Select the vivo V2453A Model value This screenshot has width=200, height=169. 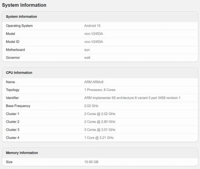pos(93,34)
